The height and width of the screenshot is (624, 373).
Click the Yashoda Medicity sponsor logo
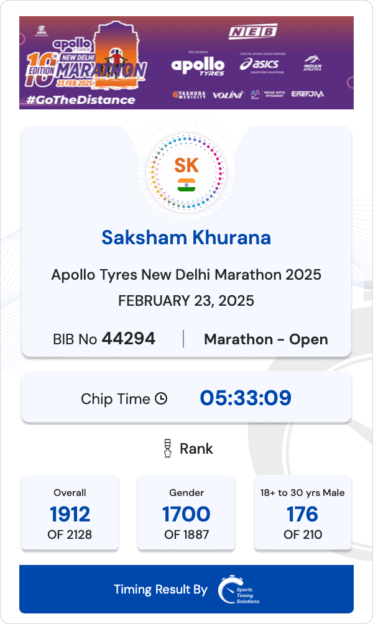pyautogui.click(x=189, y=95)
